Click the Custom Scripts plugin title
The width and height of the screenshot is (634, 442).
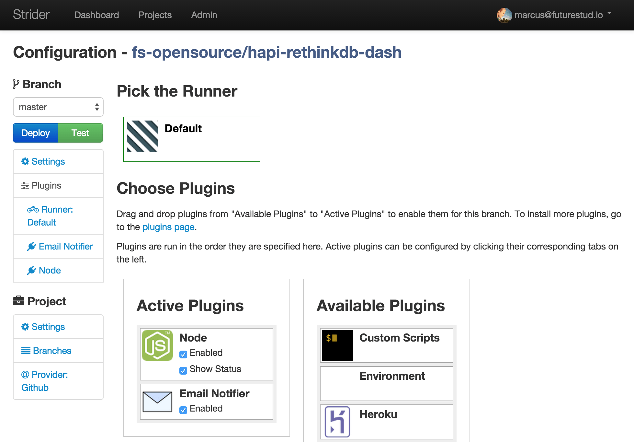click(x=400, y=338)
